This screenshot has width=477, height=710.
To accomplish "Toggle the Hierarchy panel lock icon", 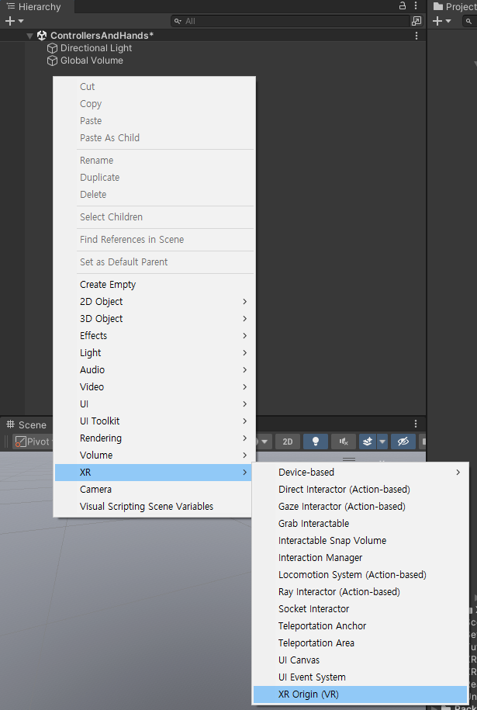I will click(x=403, y=6).
